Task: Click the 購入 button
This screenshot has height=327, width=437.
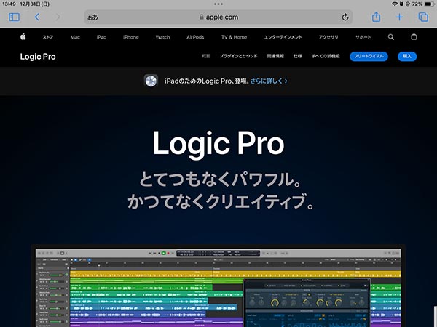Action: click(x=407, y=56)
